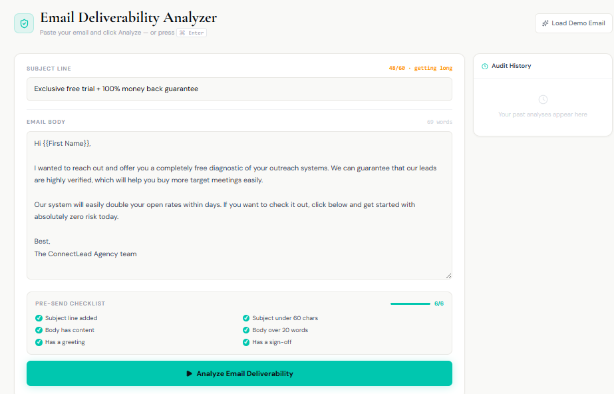Click the Load Demo Email button
This screenshot has width=614, height=394.
[x=573, y=23]
